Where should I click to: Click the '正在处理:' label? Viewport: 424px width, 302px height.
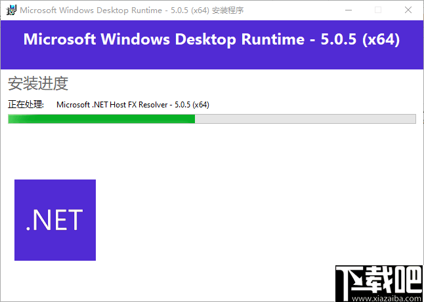(x=26, y=104)
